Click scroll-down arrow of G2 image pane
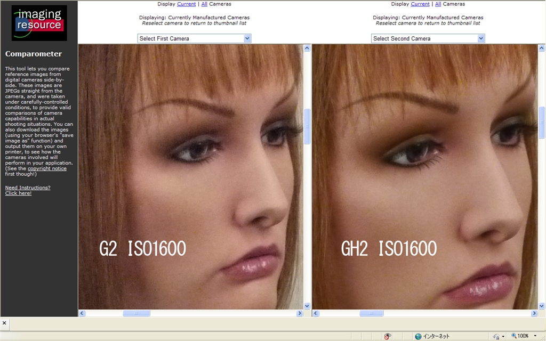This screenshot has height=341, width=546. 307,306
